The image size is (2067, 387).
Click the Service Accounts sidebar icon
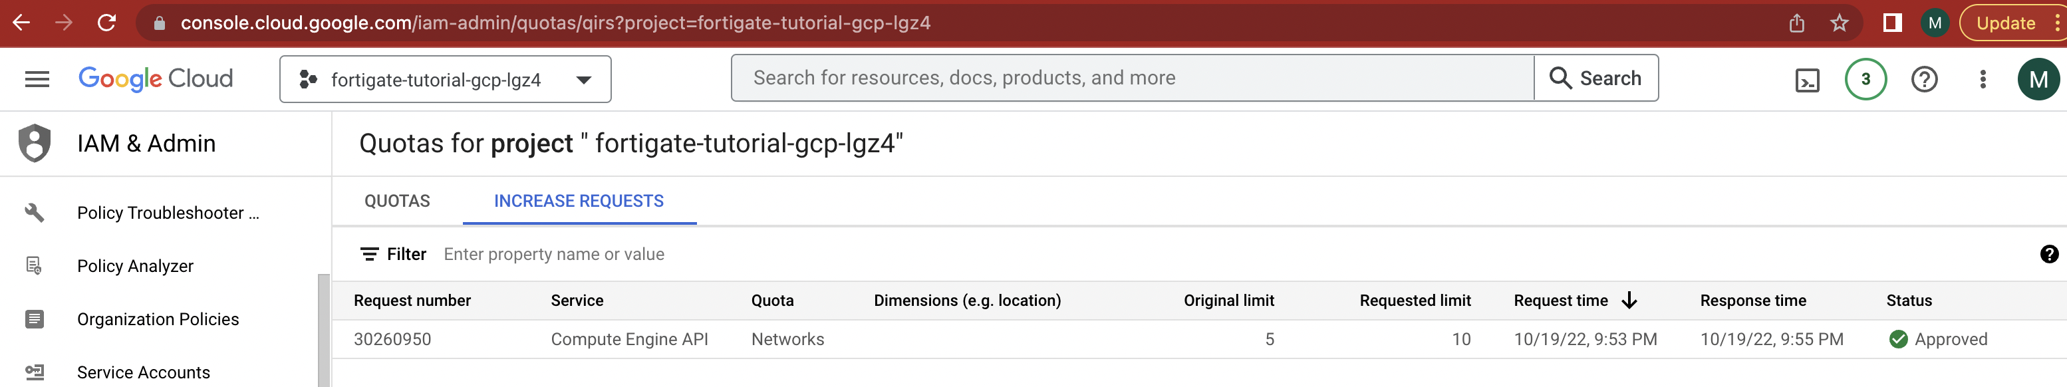tap(34, 371)
